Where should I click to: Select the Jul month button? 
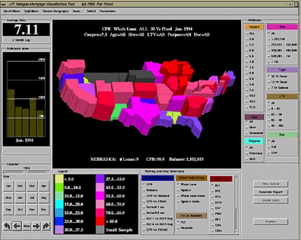(32, 198)
